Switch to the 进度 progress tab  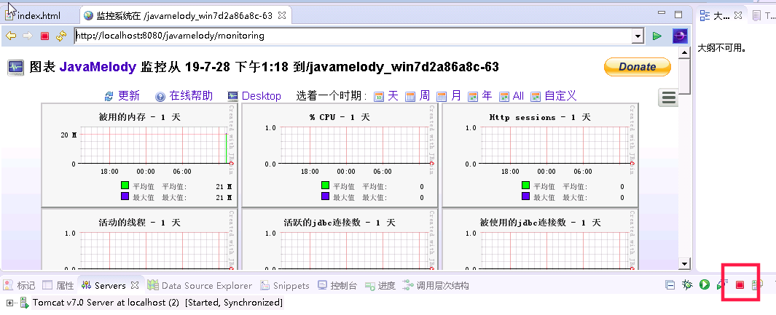tap(380, 285)
